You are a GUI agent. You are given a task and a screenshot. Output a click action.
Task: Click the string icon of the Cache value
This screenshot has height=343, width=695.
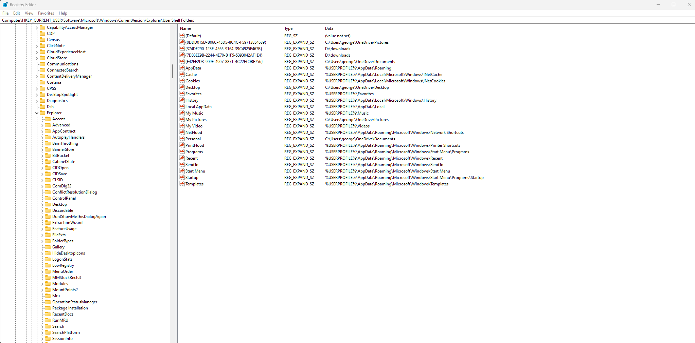pos(182,74)
